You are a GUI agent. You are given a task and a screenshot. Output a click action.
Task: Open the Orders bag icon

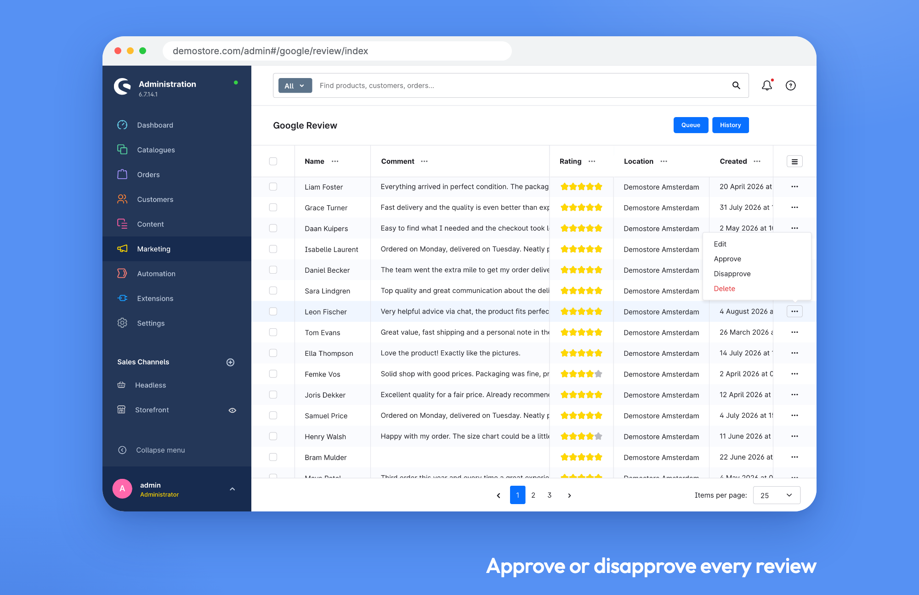tap(122, 174)
